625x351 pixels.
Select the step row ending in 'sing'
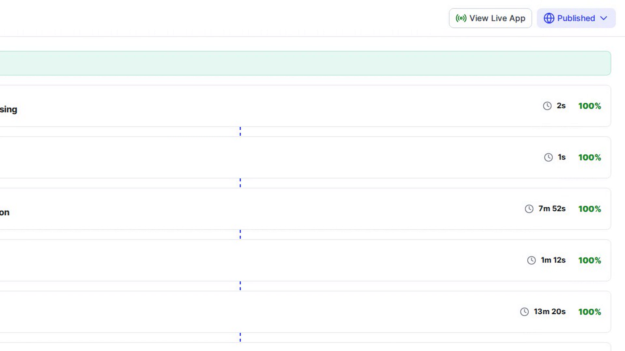tap(305, 106)
